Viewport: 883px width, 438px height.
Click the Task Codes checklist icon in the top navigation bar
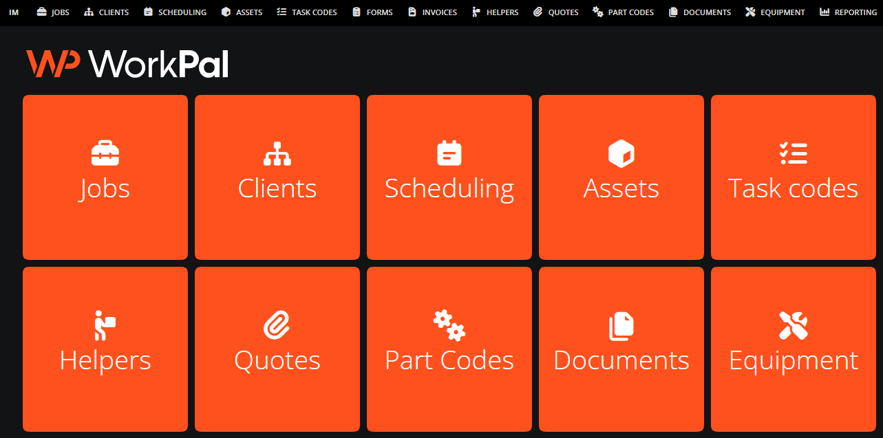click(281, 12)
